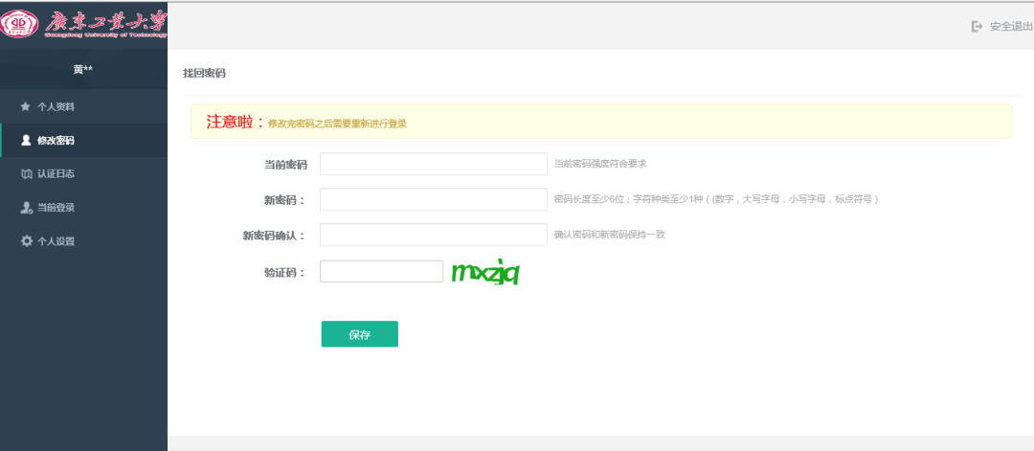Click the hint starting 密码长度至少6位
The width and height of the screenshot is (1034, 451).
716,199
